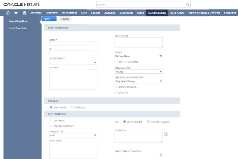Viewport: 238px width, 159px height.
Task: Open the Setup menu
Action: click(141, 13)
